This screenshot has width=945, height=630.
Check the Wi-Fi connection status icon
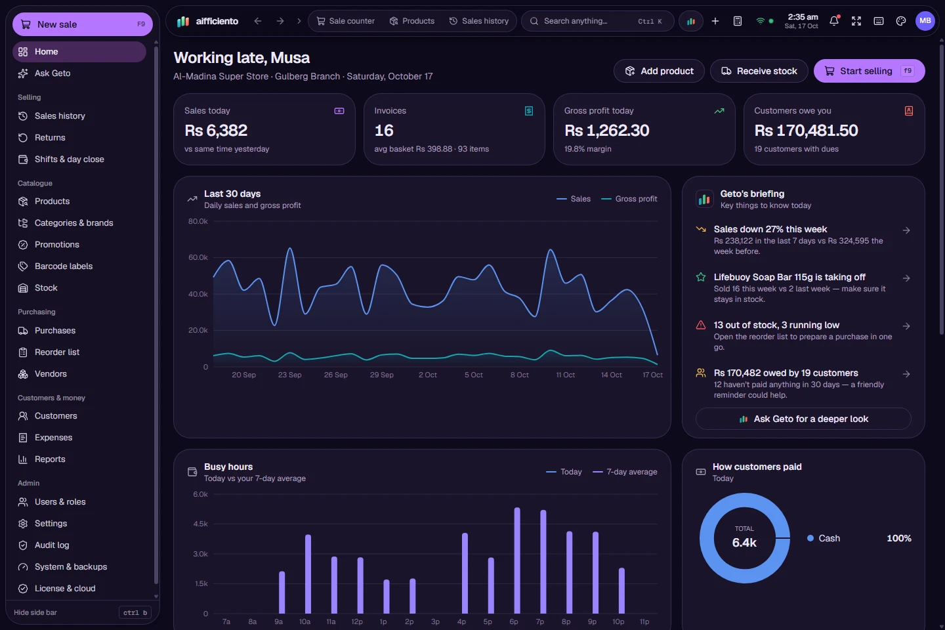click(761, 21)
